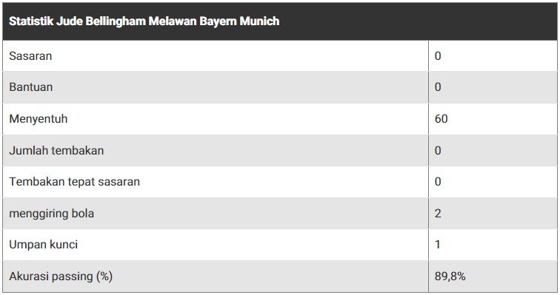Select the Tembakan tepat sasaran label
This screenshot has width=560, height=295.
[74, 182]
